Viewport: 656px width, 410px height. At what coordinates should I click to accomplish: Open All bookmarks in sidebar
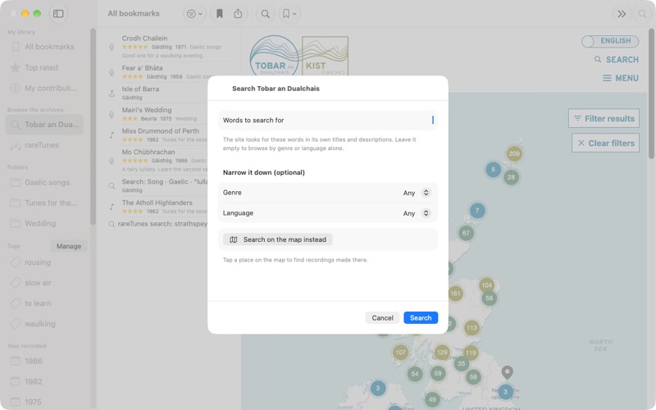coord(45,47)
